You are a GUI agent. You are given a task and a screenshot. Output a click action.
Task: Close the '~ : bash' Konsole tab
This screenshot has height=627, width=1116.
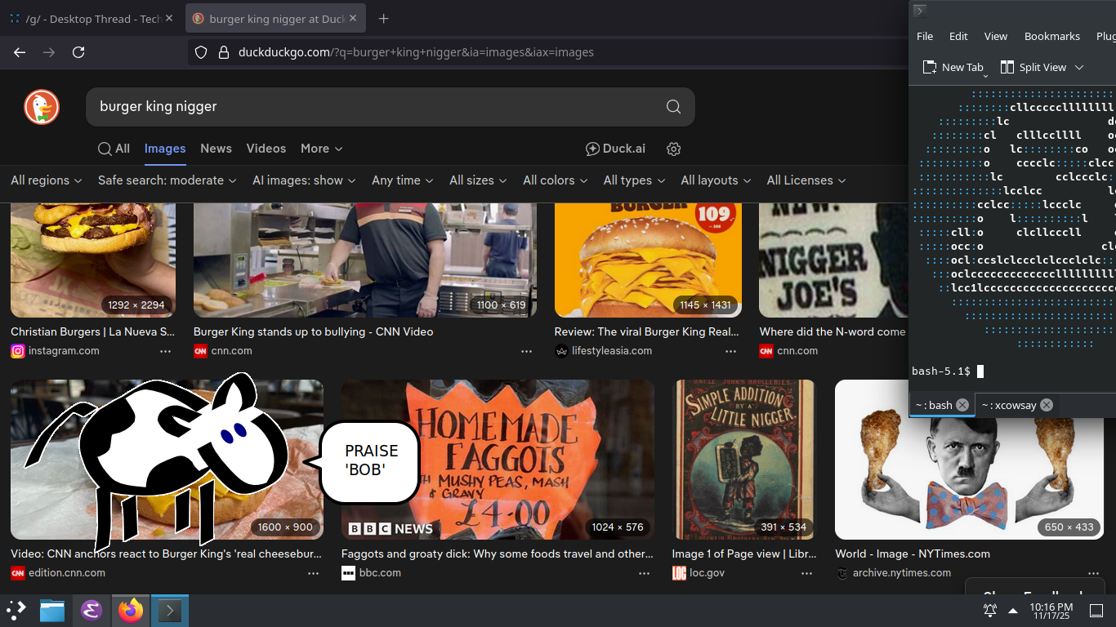click(962, 405)
